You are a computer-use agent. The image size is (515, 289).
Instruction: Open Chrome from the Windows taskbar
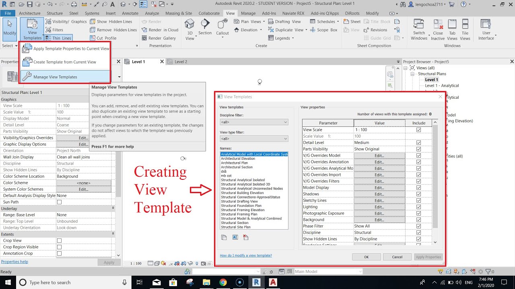223,283
